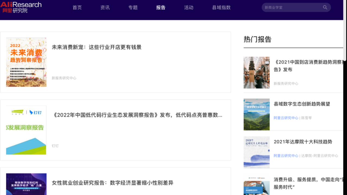The height and width of the screenshot is (195, 347).
Task: Go to the 专题 section
Action: (x=133, y=8)
